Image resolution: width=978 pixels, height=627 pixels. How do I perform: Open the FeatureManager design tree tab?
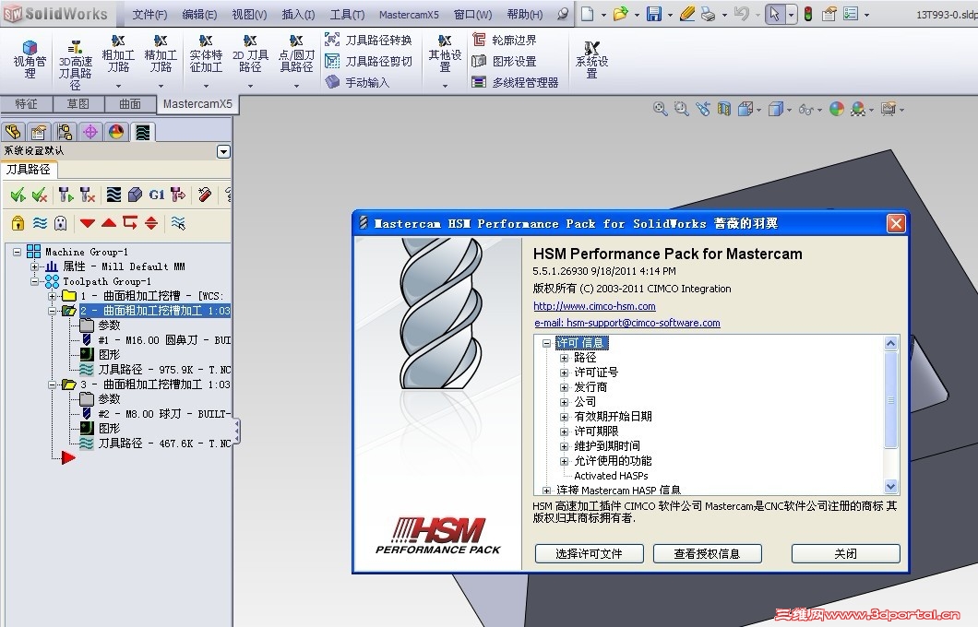pyautogui.click(x=13, y=132)
